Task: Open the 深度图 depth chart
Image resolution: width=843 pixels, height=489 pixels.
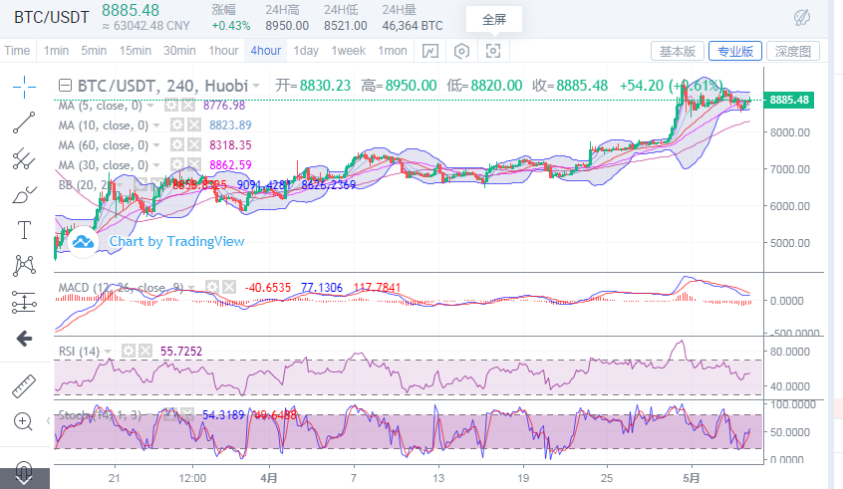Action: 793,51
